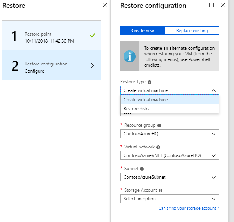Click the chevron on Restore configuration step

(x=92, y=65)
